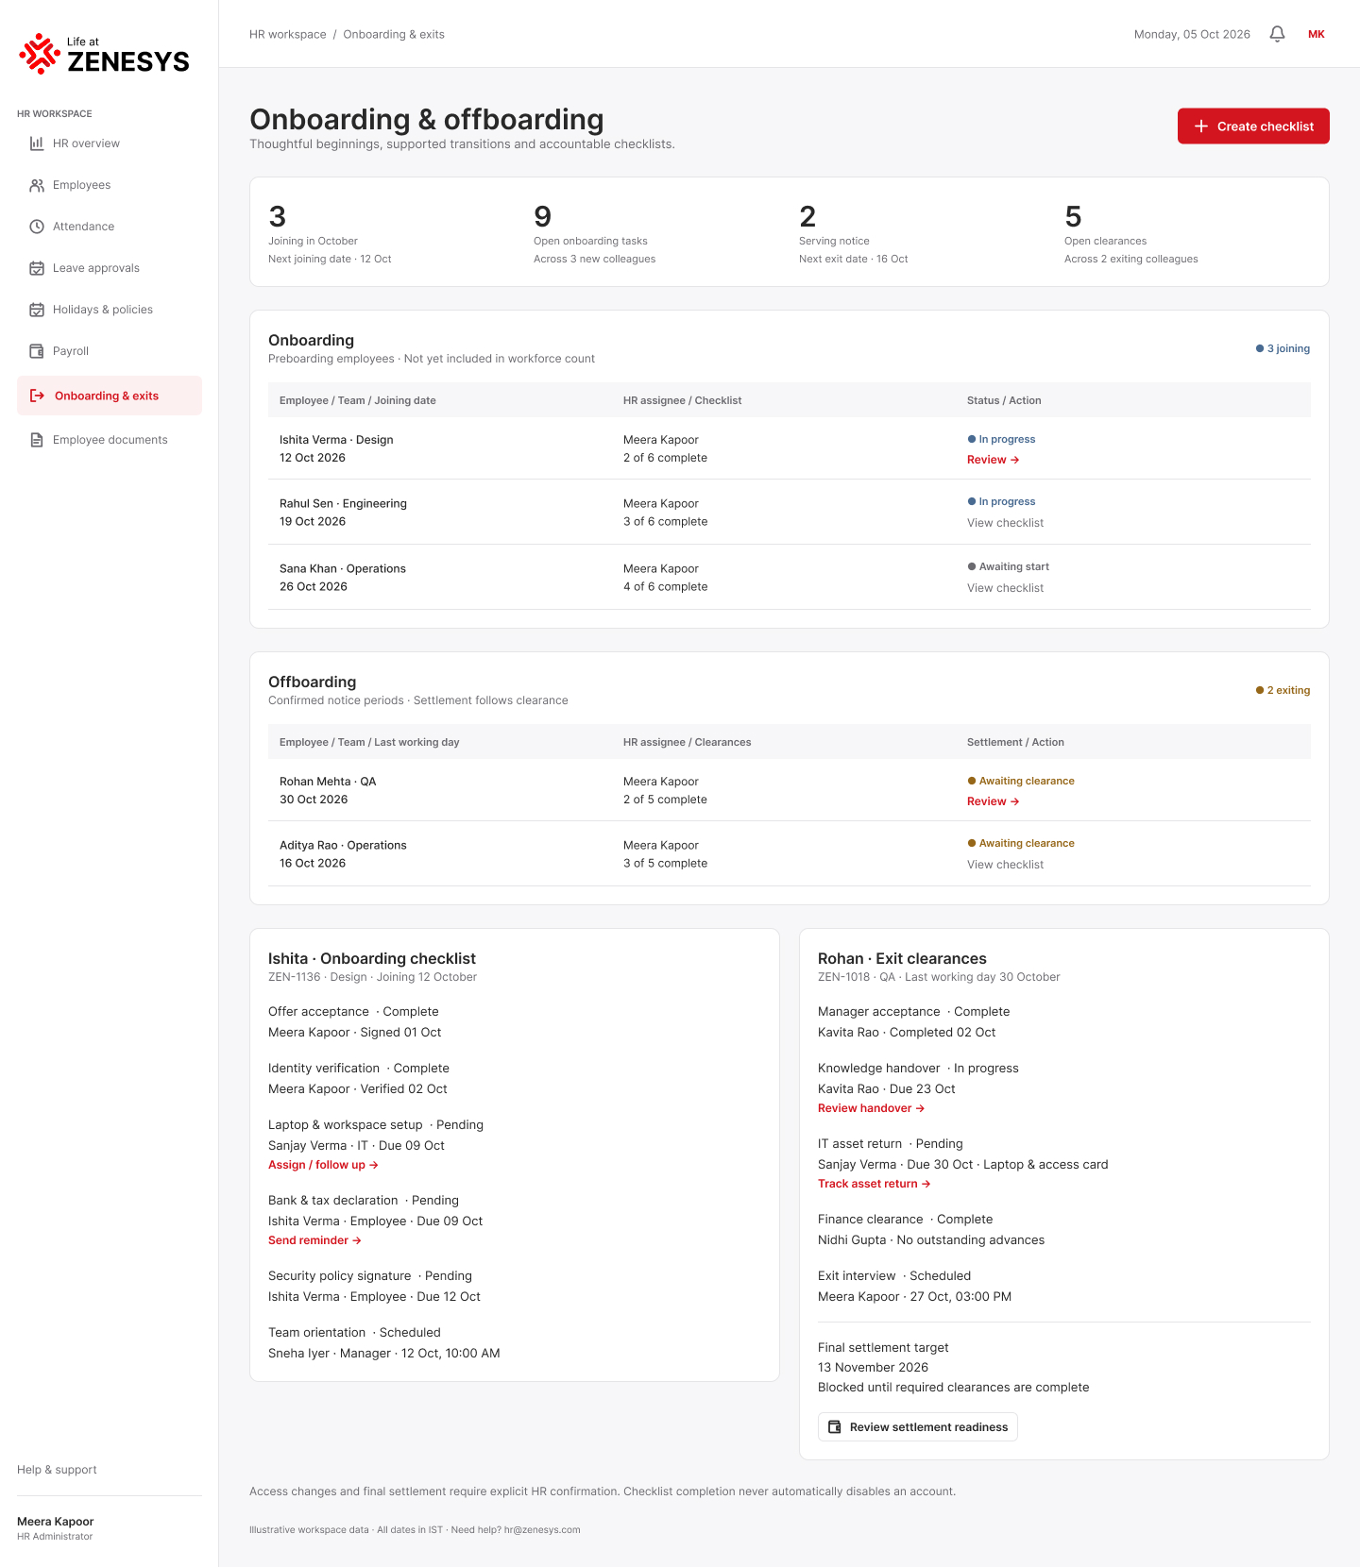Image resolution: width=1360 pixels, height=1567 pixels.
Task: Click the Leave approvals calendar icon
Action: [x=37, y=268]
